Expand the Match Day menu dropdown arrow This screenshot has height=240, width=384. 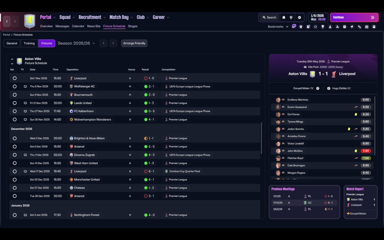(x=132, y=18)
